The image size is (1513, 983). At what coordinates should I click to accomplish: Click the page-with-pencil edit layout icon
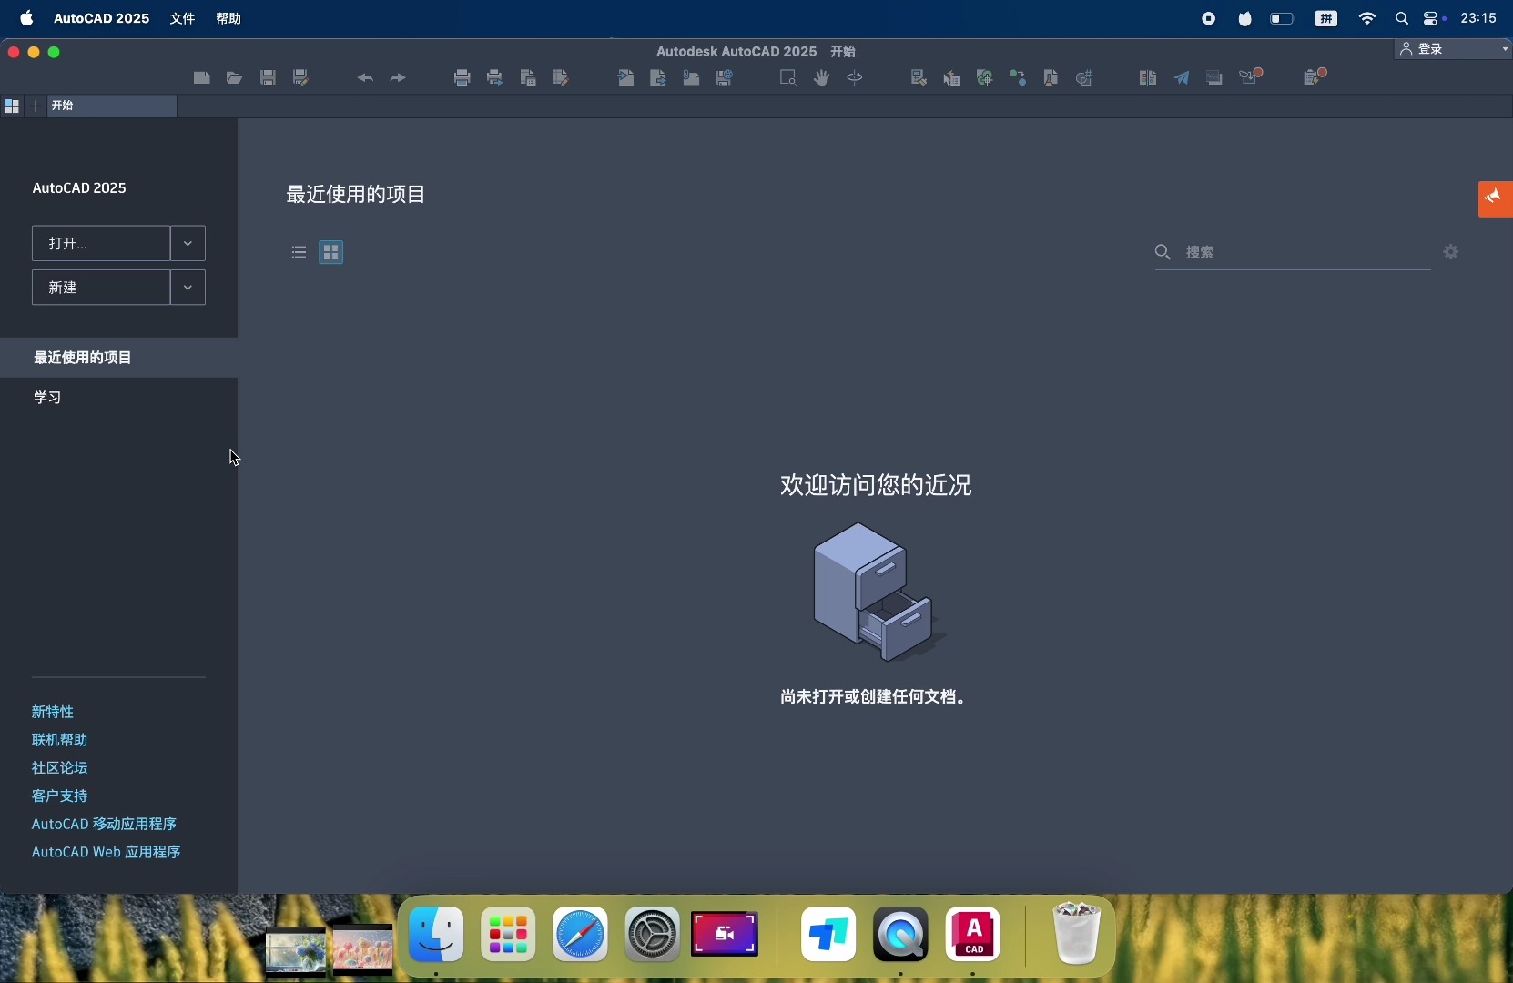[562, 78]
